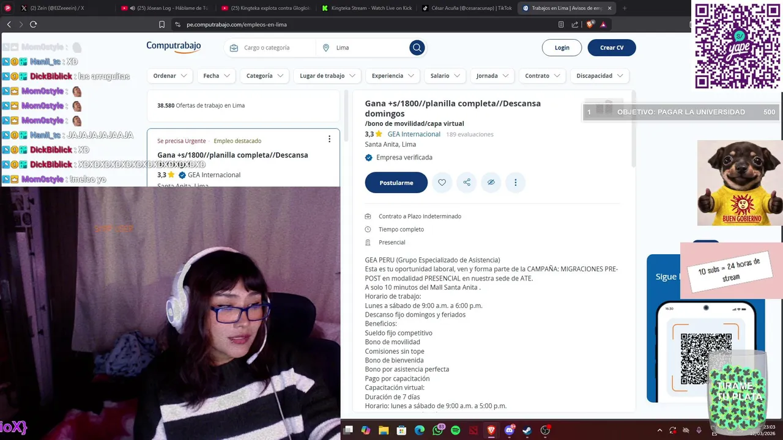The image size is (783, 440).
Task: Go back with browser back arrow
Action: pyautogui.click(x=9, y=24)
